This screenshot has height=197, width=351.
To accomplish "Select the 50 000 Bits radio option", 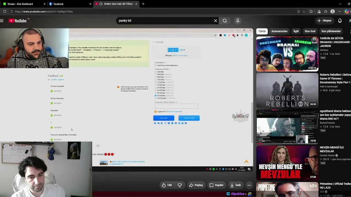I will (155, 93).
